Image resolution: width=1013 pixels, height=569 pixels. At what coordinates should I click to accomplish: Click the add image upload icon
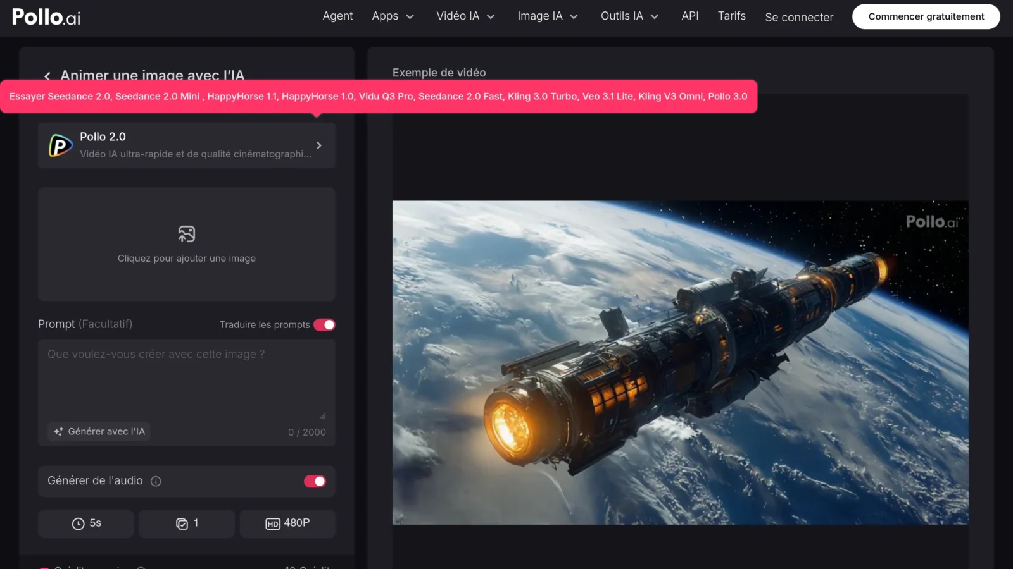pos(187,234)
